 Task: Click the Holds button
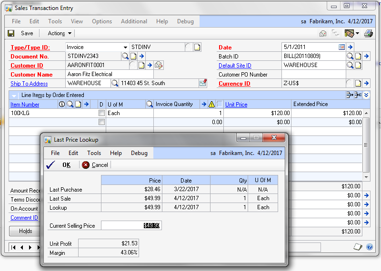point(25,231)
